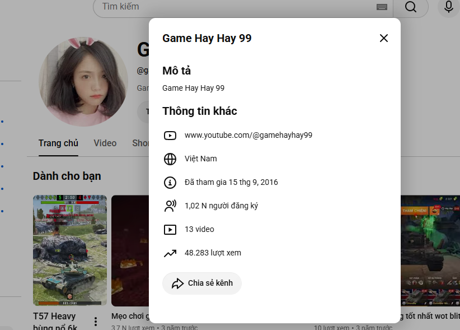Open the Mẹo chơi video thumbnail
This screenshot has width=460, height=330.
point(130,250)
